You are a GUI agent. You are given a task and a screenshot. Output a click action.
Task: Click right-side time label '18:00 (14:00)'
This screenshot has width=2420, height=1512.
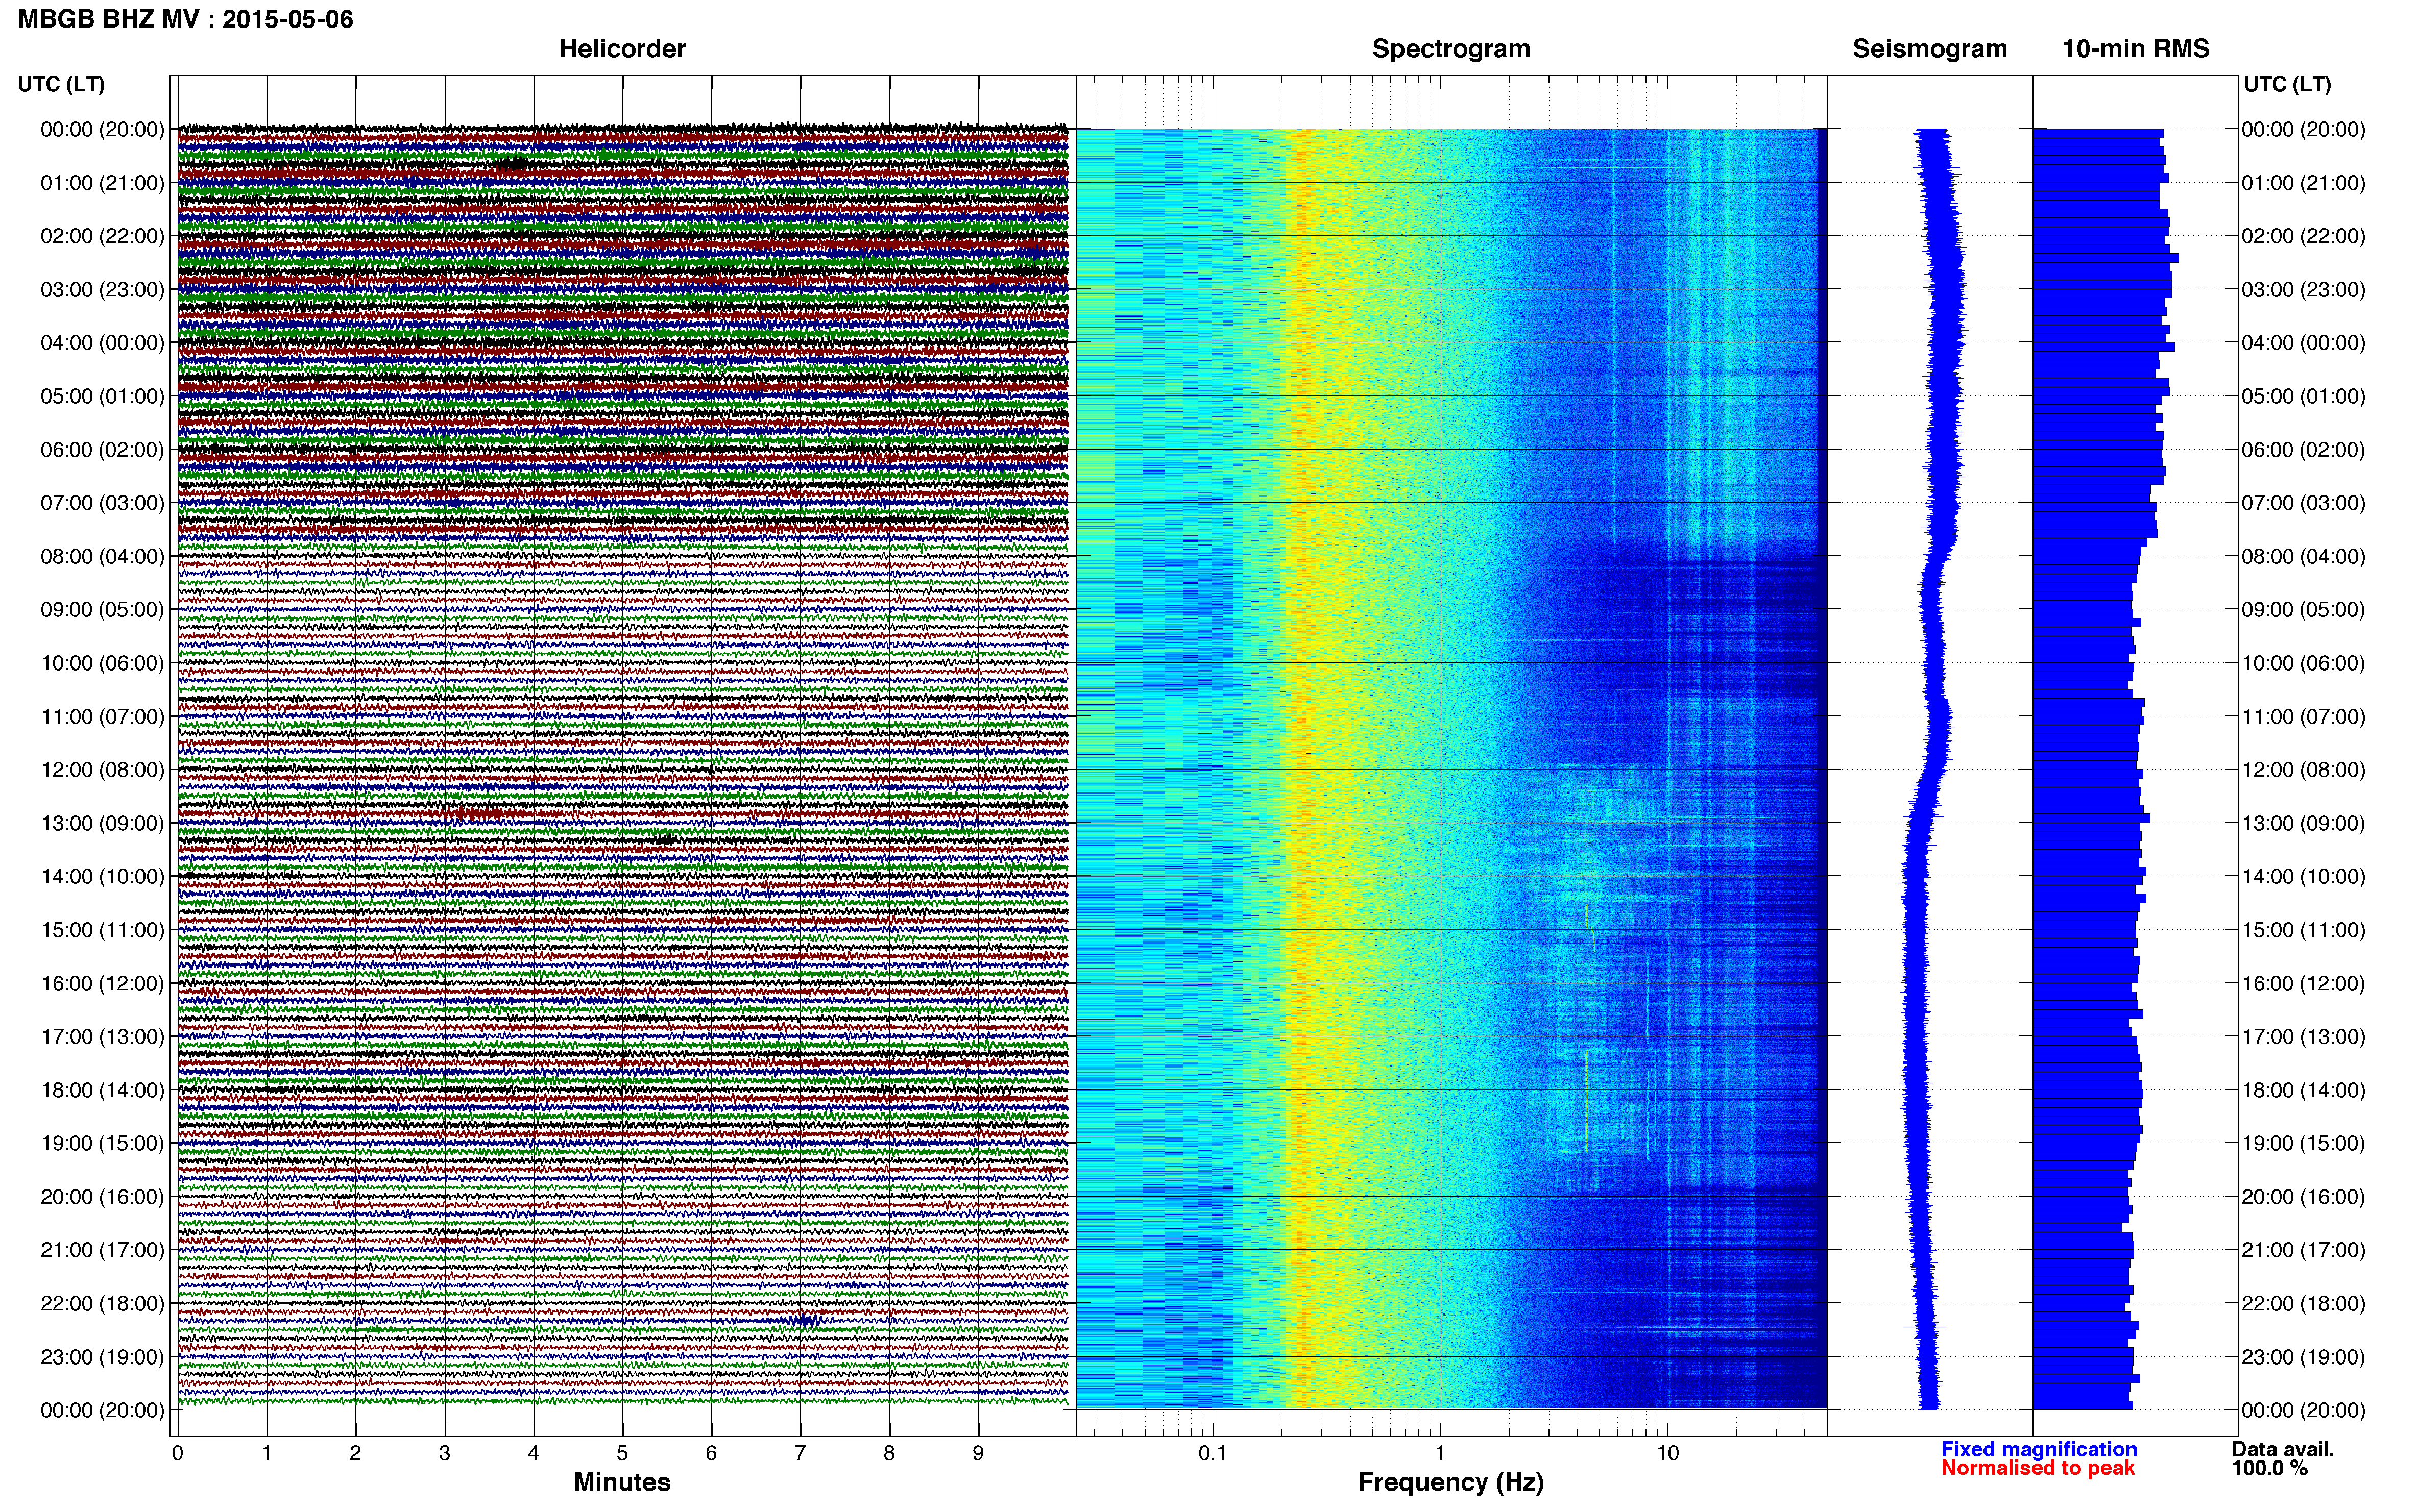pyautogui.click(x=2303, y=1090)
